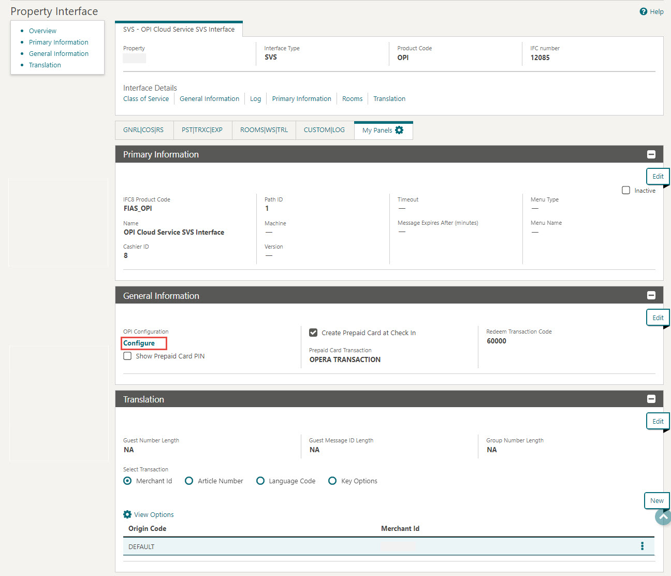
Task: Uncheck Create Prepaid Card at Check In
Action: pos(313,333)
